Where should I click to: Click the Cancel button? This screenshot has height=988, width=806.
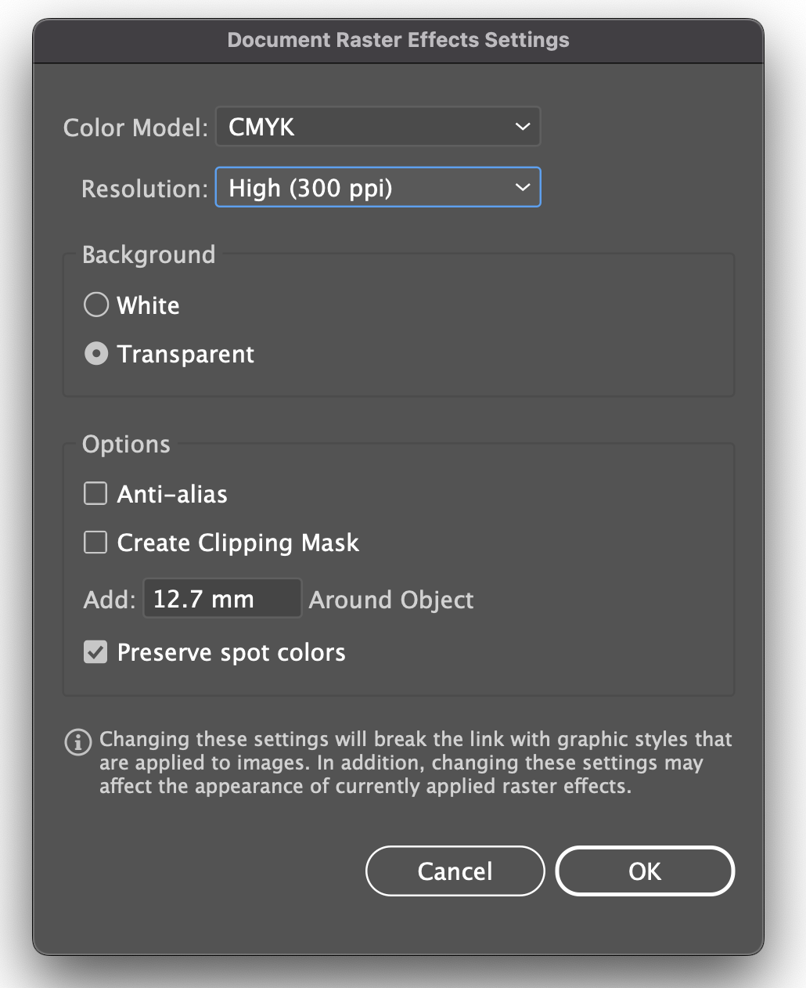(455, 871)
